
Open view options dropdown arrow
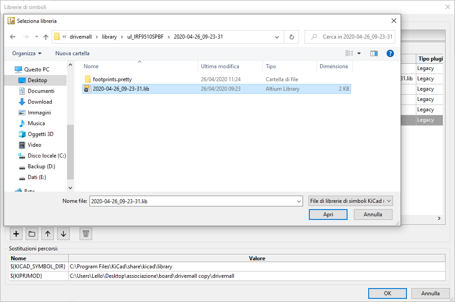(359, 53)
